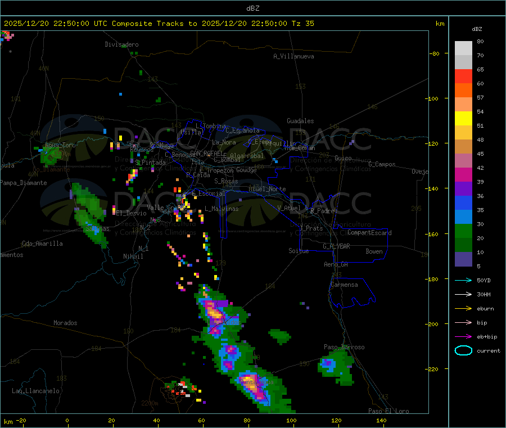Click the 10 dBZ dark purple legend swatch
The width and height of the screenshot is (506, 428).
pos(463,259)
